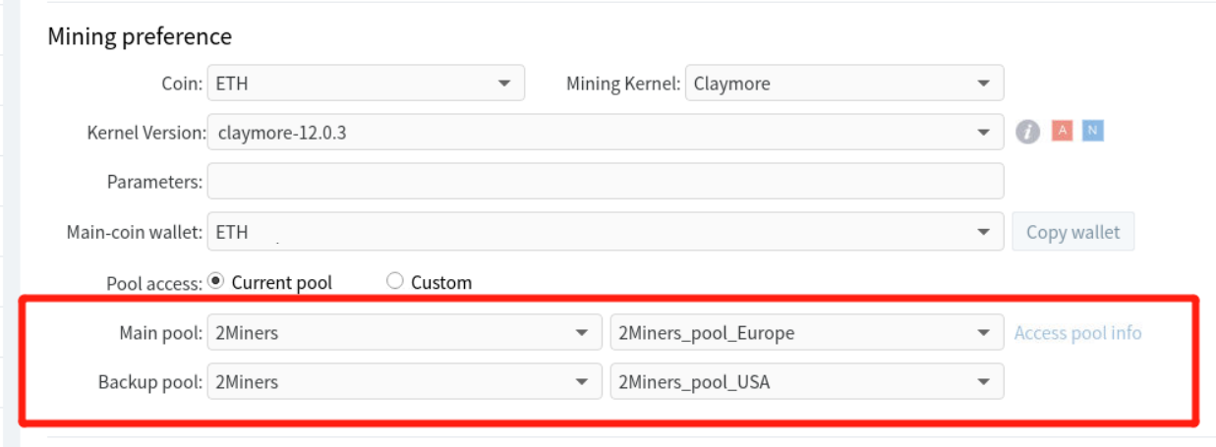Screen dimensions: 1216x447
Task: Click the gray info icon beside Kernel Version
Action: pos(1027,132)
